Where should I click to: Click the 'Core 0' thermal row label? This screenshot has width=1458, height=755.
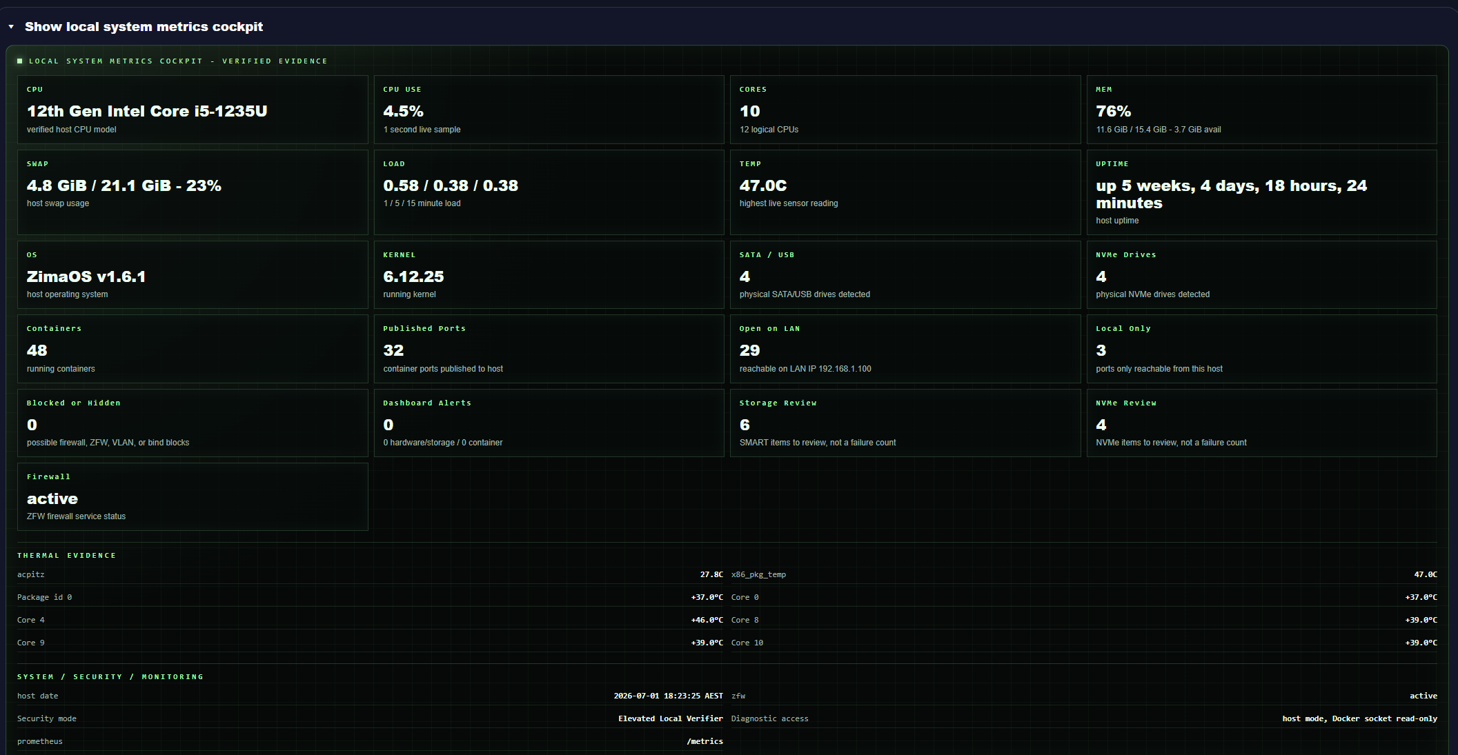point(745,597)
